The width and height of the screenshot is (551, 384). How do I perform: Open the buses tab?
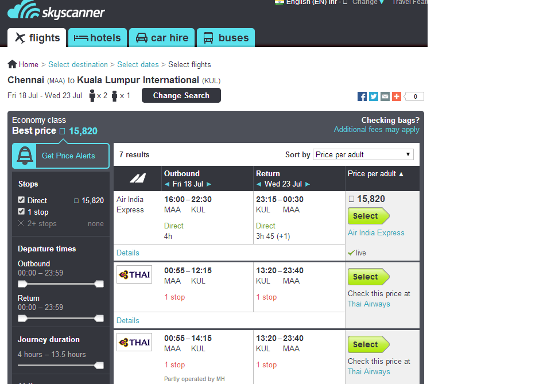tap(226, 37)
